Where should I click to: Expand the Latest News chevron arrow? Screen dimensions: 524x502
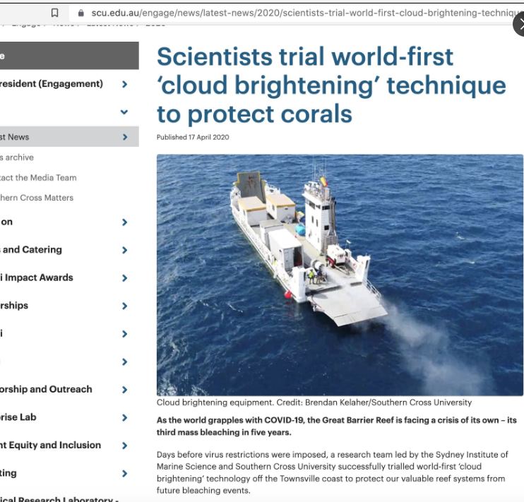[x=125, y=137]
